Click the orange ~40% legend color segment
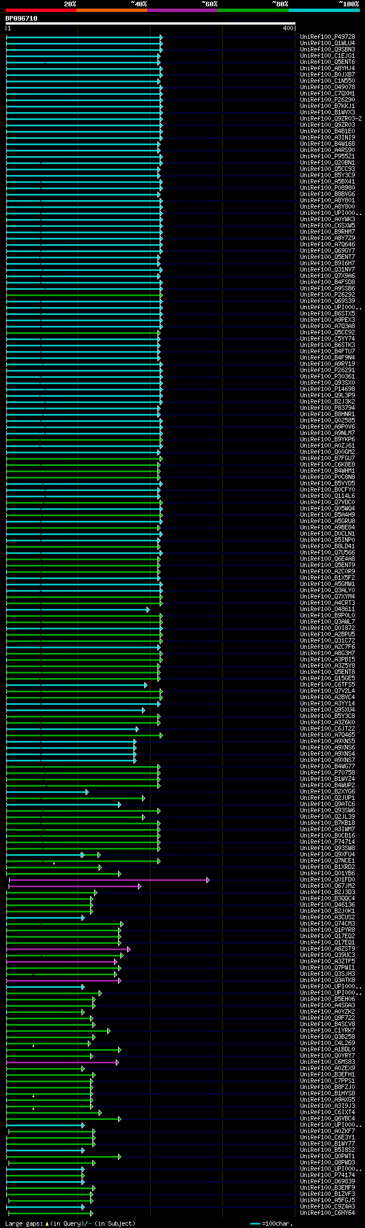 click(x=112, y=10)
